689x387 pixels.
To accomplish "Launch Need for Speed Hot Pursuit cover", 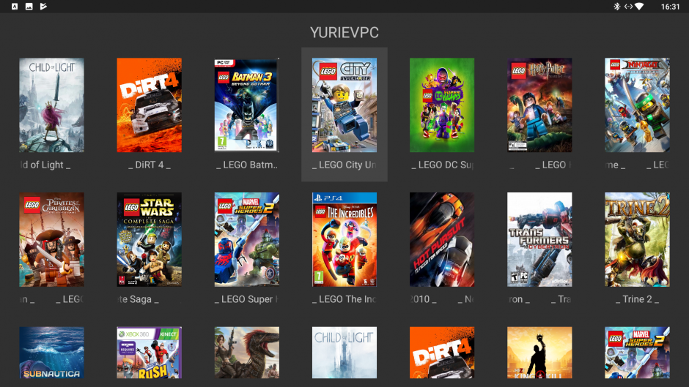I will click(x=441, y=239).
